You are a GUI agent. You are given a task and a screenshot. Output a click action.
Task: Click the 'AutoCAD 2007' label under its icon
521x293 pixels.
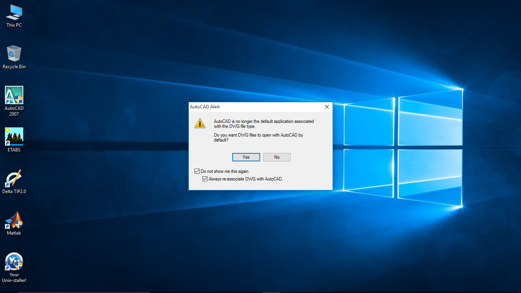tap(14, 111)
